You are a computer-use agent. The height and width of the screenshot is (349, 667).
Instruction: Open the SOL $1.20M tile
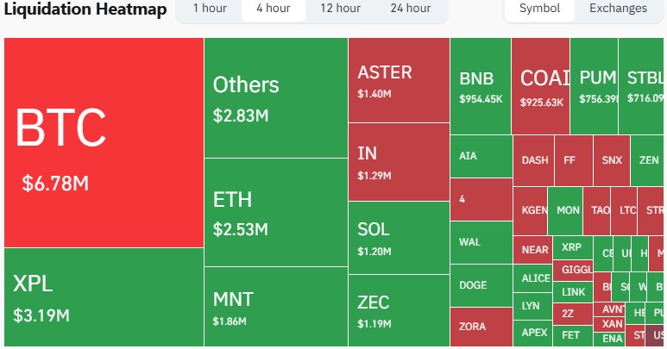click(399, 236)
